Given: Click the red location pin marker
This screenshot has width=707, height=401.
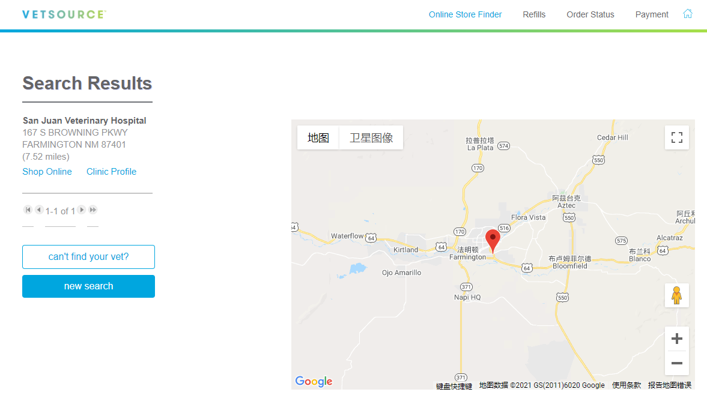Looking at the screenshot, I should (493, 240).
